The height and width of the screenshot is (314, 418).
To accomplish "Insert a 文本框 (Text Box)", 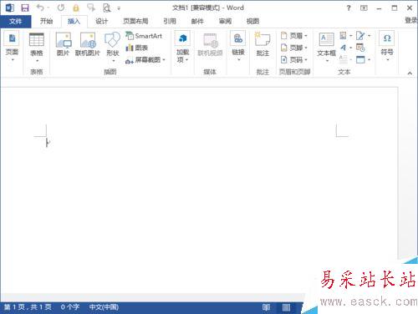I will (326, 47).
